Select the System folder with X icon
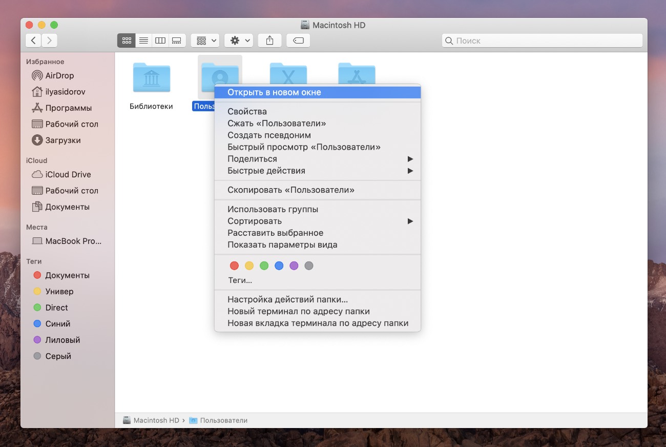666x447 pixels. coord(288,73)
